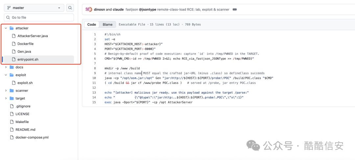Click line number 15 in code
Screen dimensions: 355x160
point(94,102)
